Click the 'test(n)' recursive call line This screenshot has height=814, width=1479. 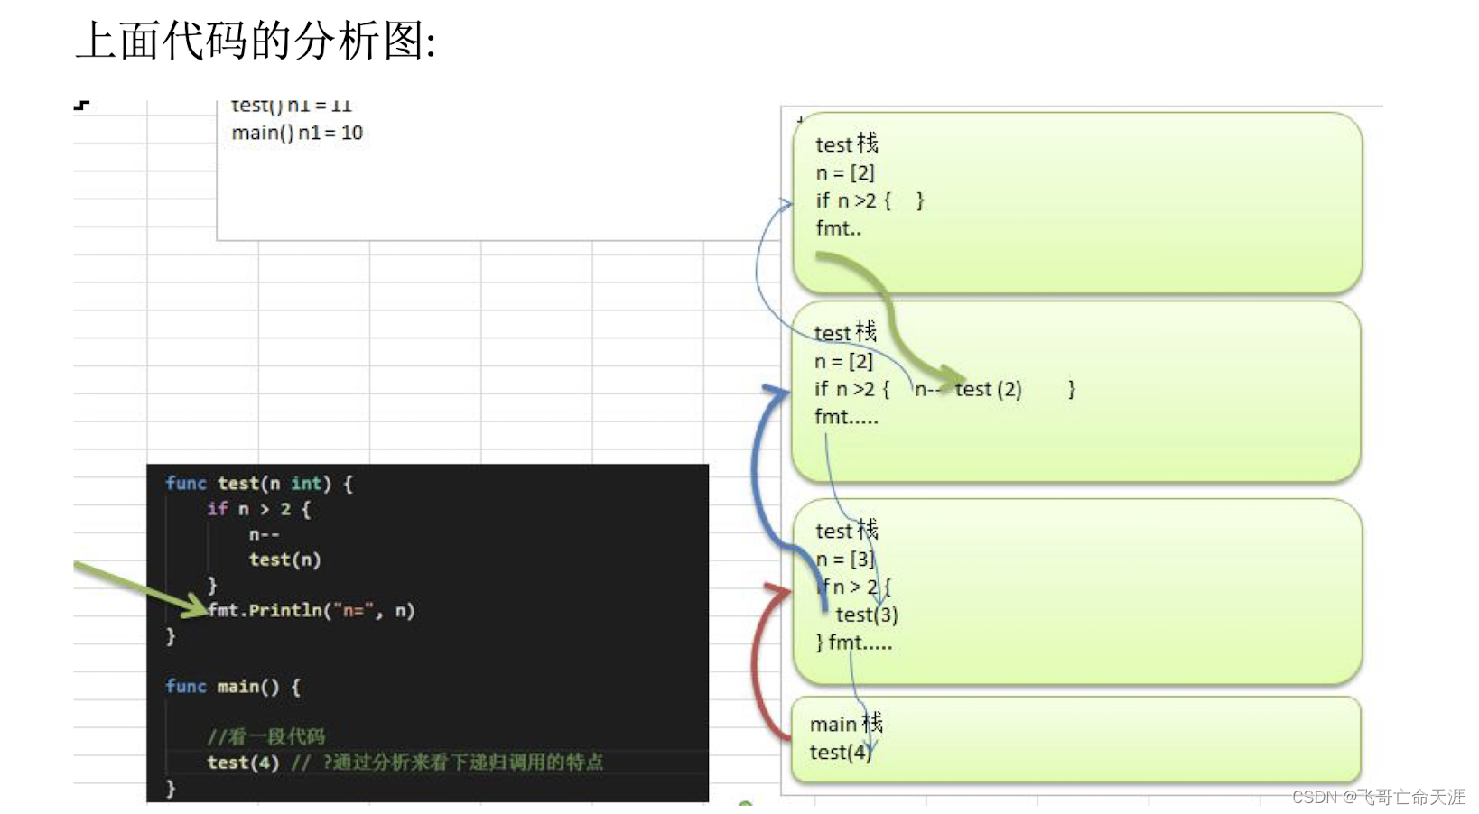284,560
